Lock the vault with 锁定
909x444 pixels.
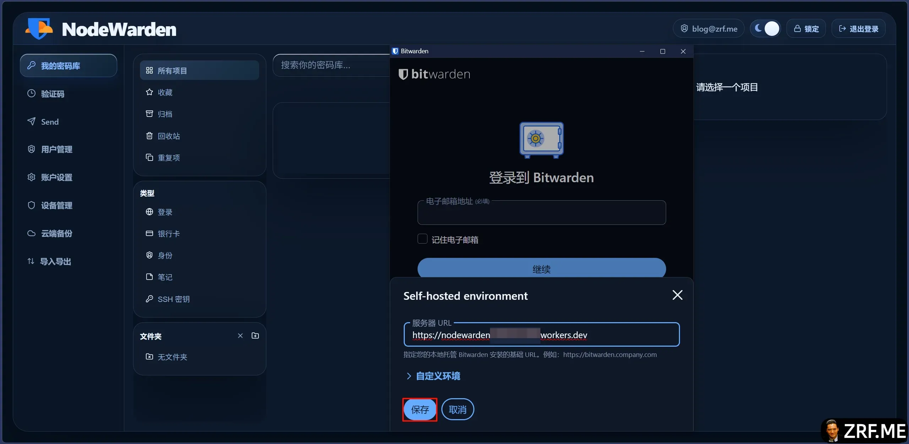(806, 28)
